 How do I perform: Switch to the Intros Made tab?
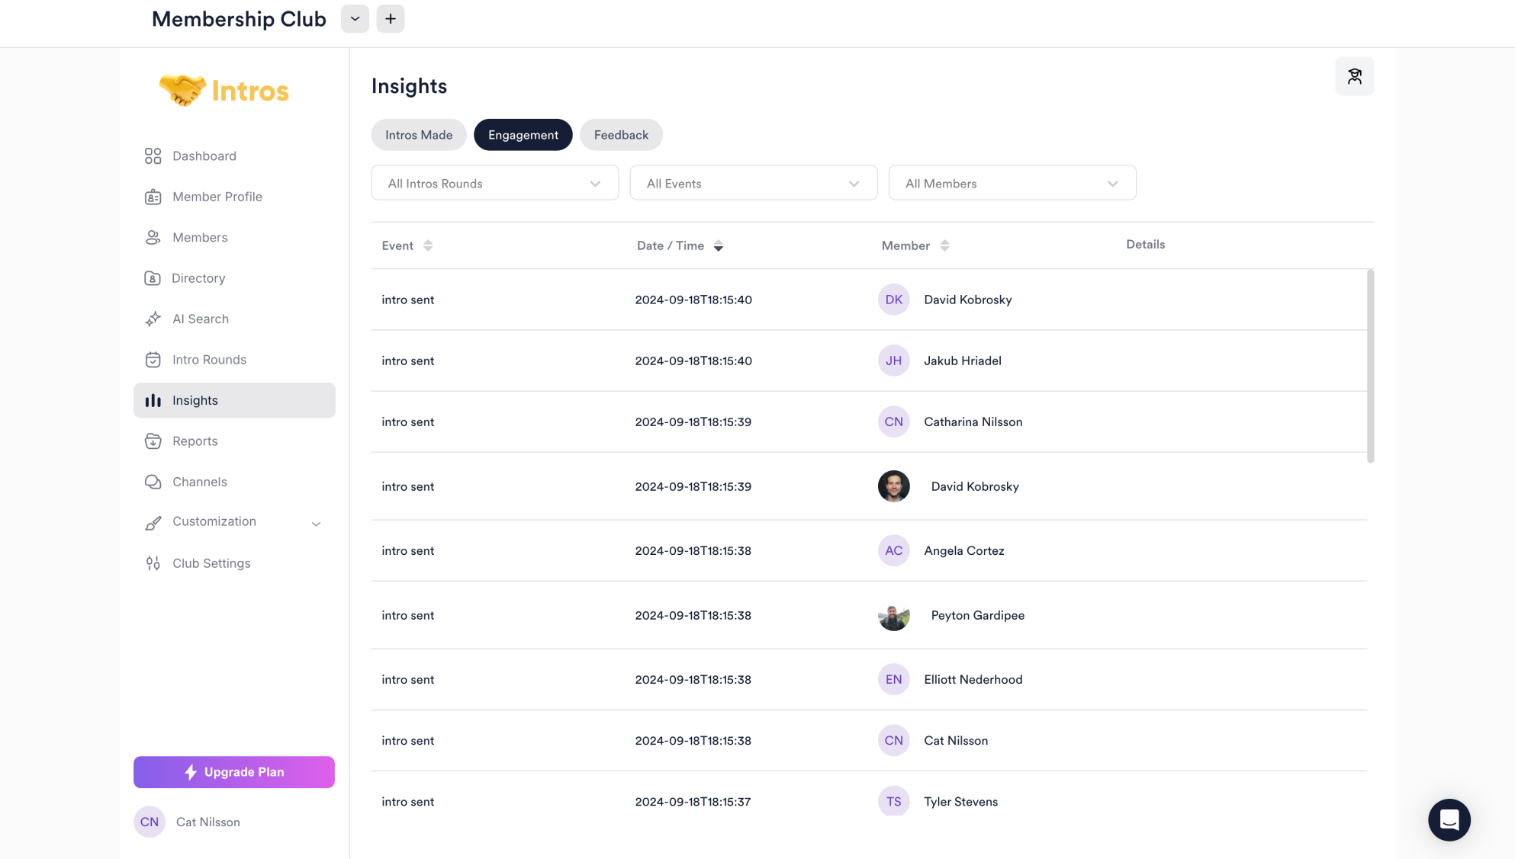[418, 135]
